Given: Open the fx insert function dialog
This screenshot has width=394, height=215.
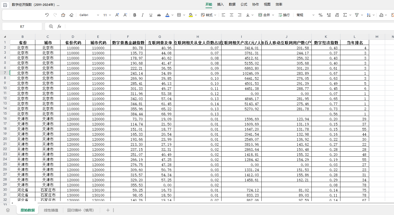Looking at the screenshot, I should 59,26.
